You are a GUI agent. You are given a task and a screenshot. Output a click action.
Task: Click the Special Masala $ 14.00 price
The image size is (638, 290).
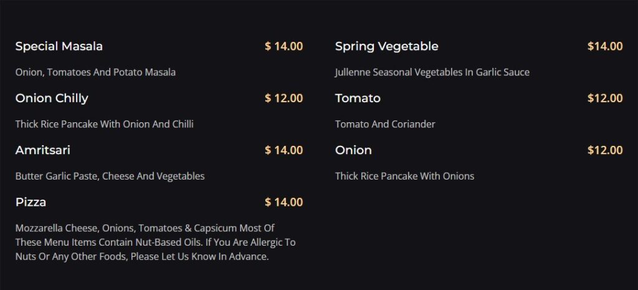tap(283, 46)
